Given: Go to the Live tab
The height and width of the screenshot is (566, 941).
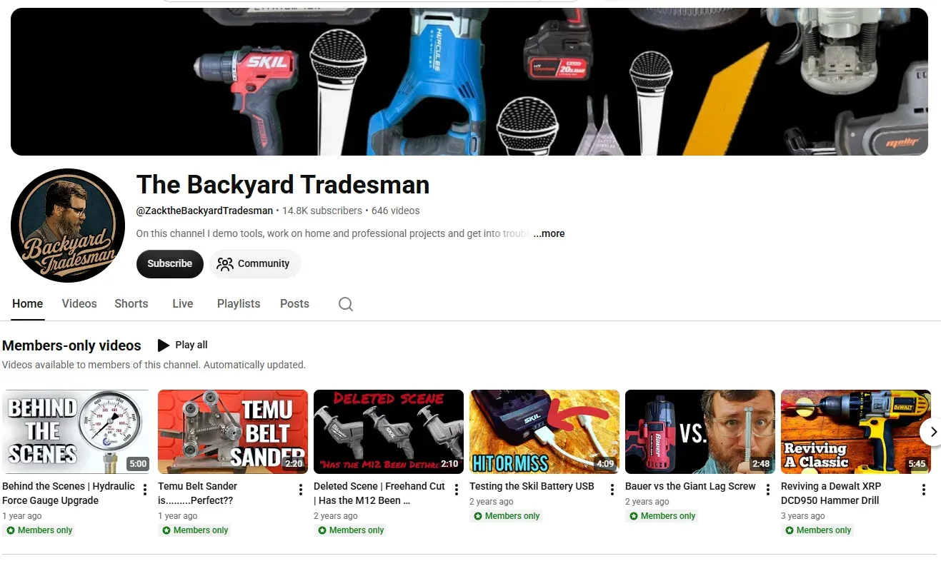Looking at the screenshot, I should point(183,304).
